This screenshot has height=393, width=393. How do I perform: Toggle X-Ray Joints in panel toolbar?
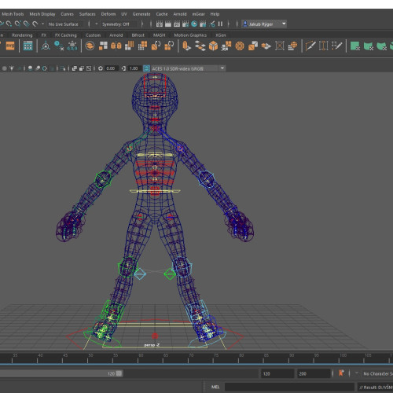[89, 68]
